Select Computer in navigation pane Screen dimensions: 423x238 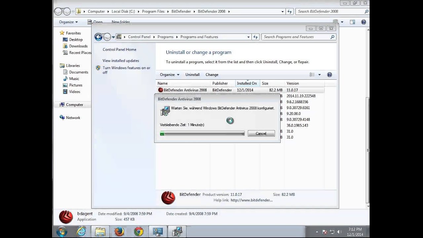pos(74,105)
